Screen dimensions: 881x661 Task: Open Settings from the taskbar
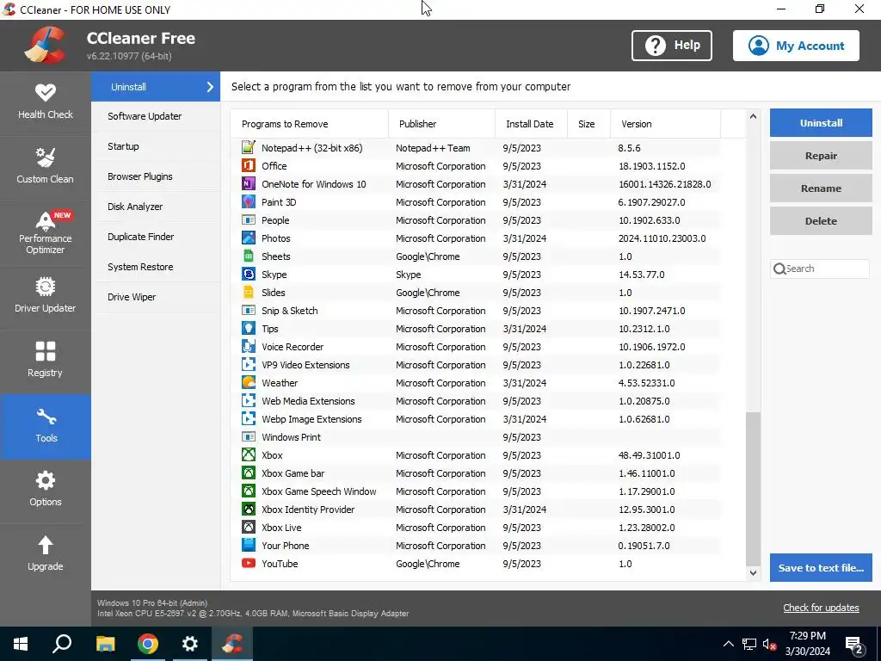click(190, 644)
